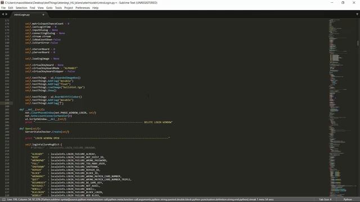
Task: Open the View menu
Action: point(40,8)
